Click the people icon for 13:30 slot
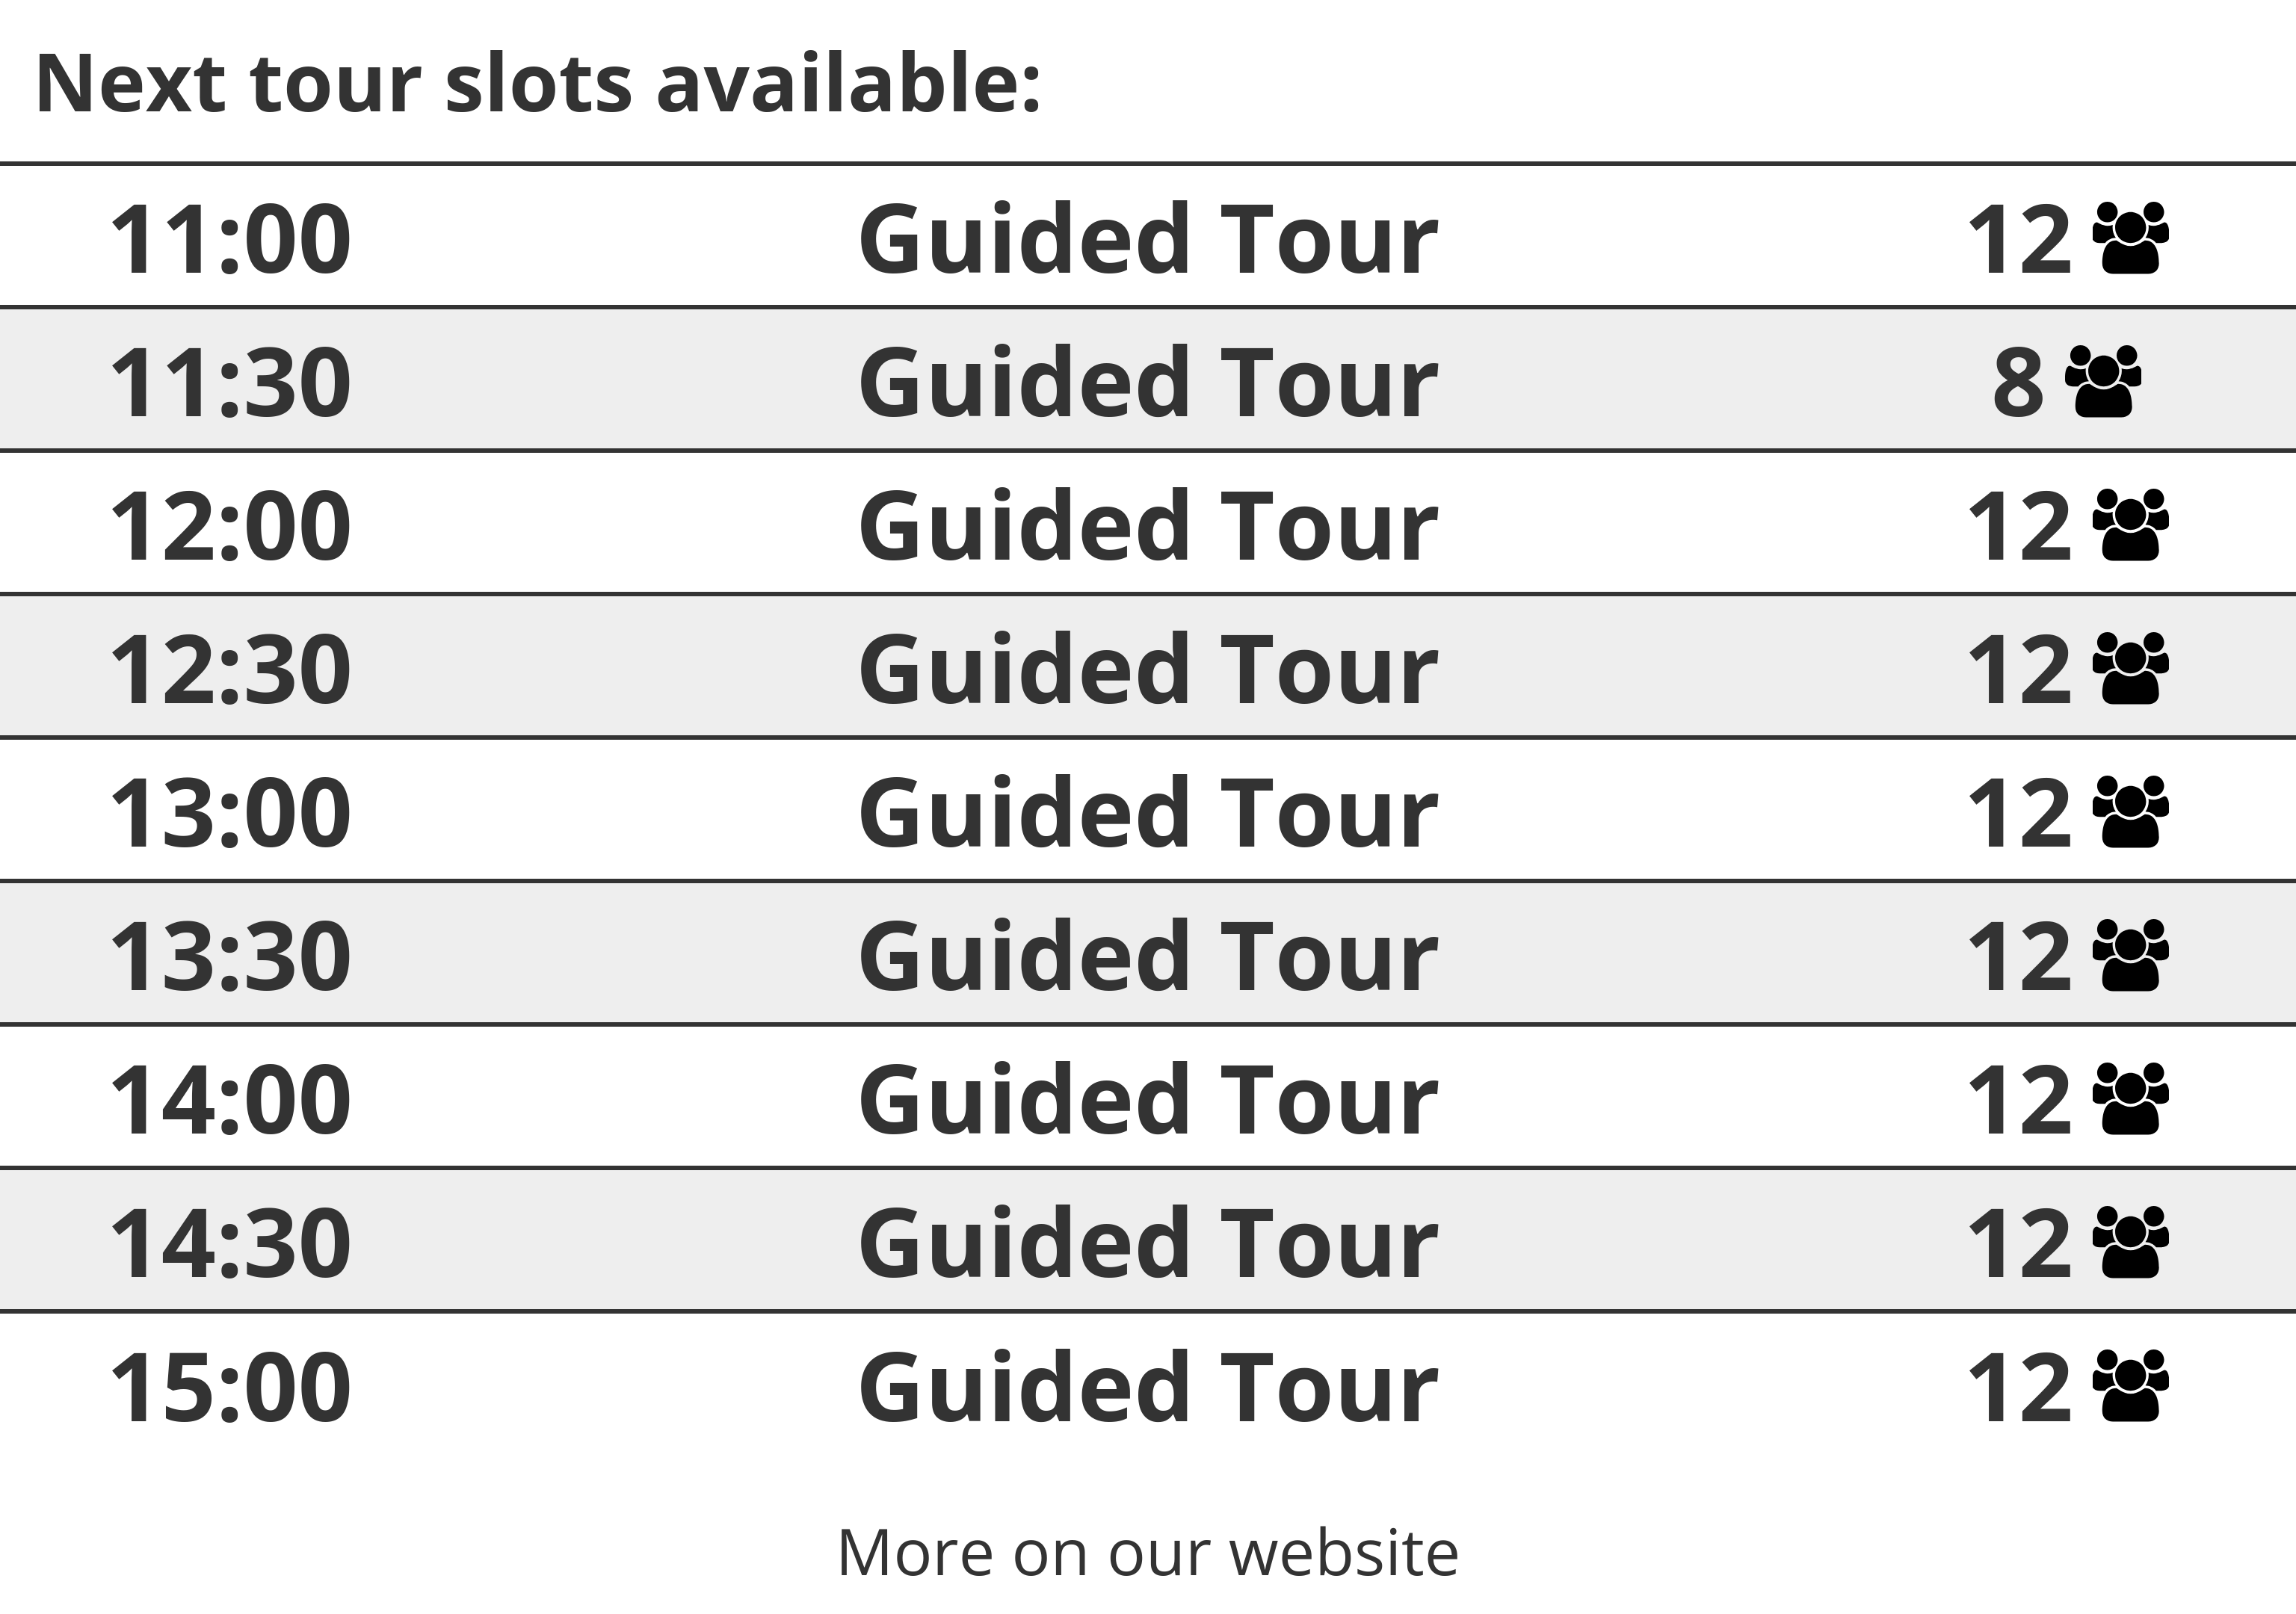2296x1614 pixels. [x=2130, y=955]
